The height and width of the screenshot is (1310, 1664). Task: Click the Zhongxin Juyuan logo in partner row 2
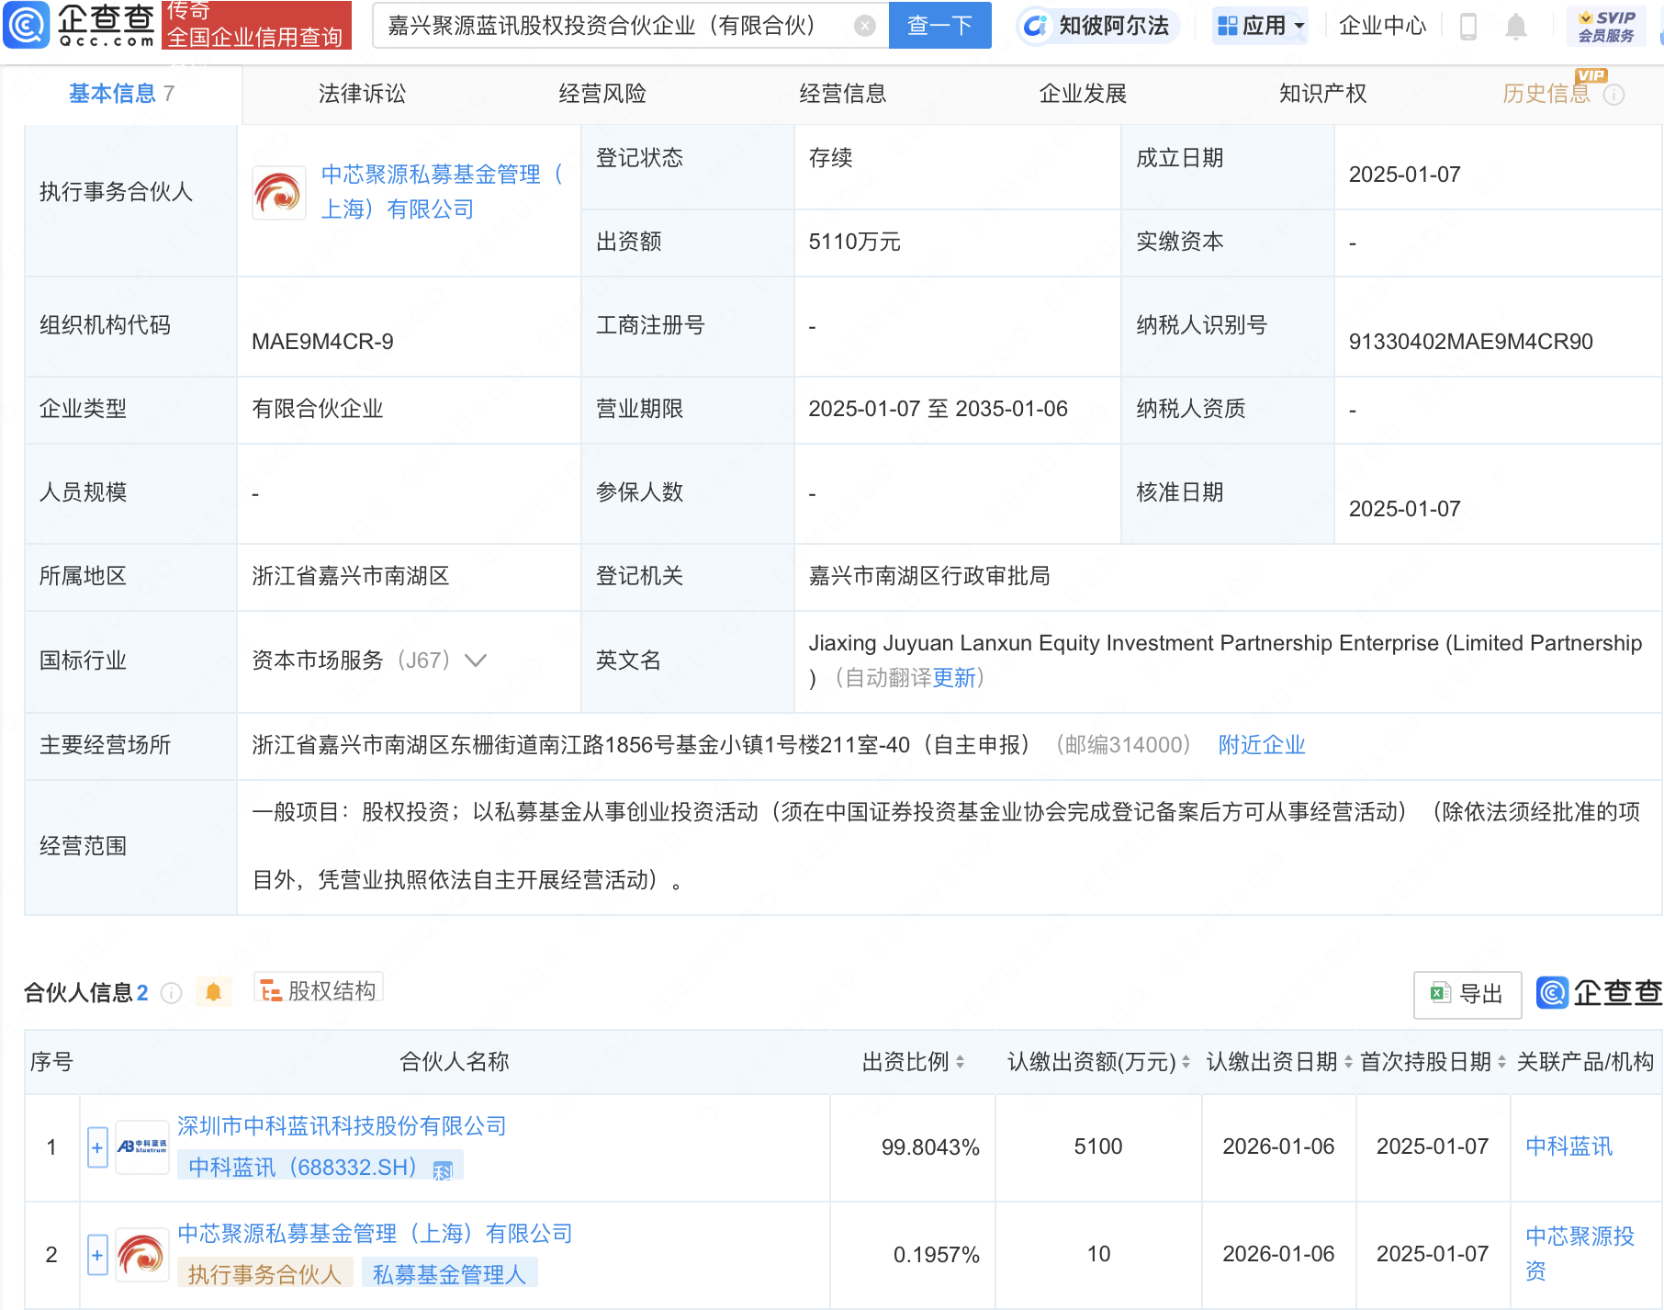(x=142, y=1255)
